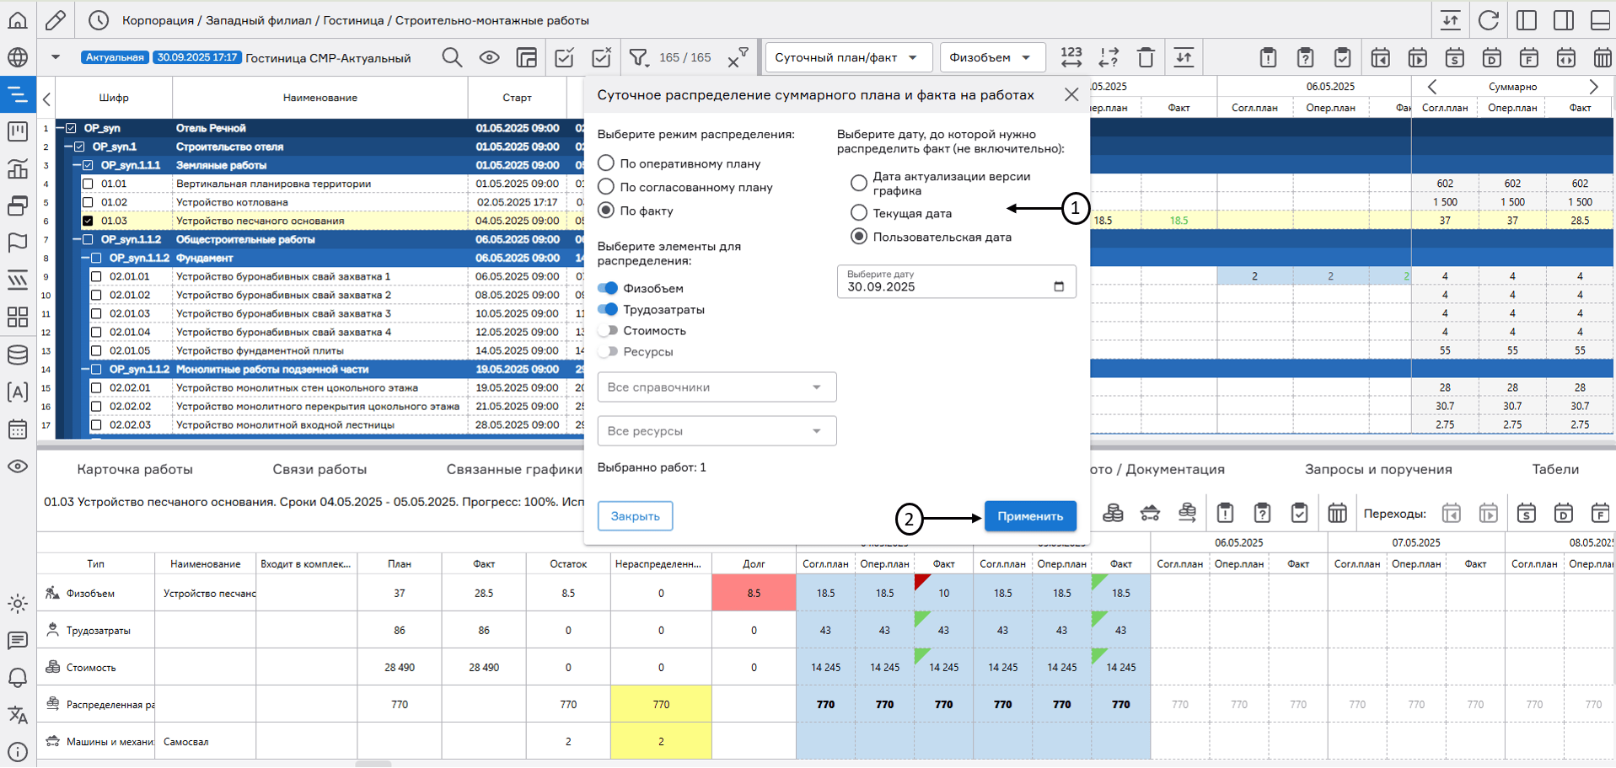The image size is (1616, 768).
Task: Click the language switcher icon in bottom sidebar
Action: coord(18,715)
